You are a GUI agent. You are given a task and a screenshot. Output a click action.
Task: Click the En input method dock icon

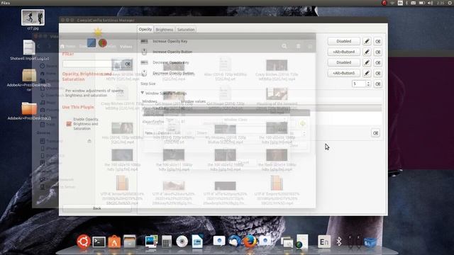point(323,242)
